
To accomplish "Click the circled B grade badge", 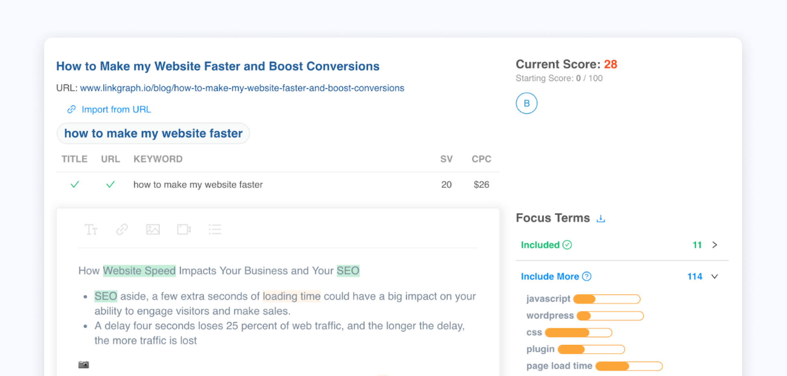I will [x=526, y=103].
